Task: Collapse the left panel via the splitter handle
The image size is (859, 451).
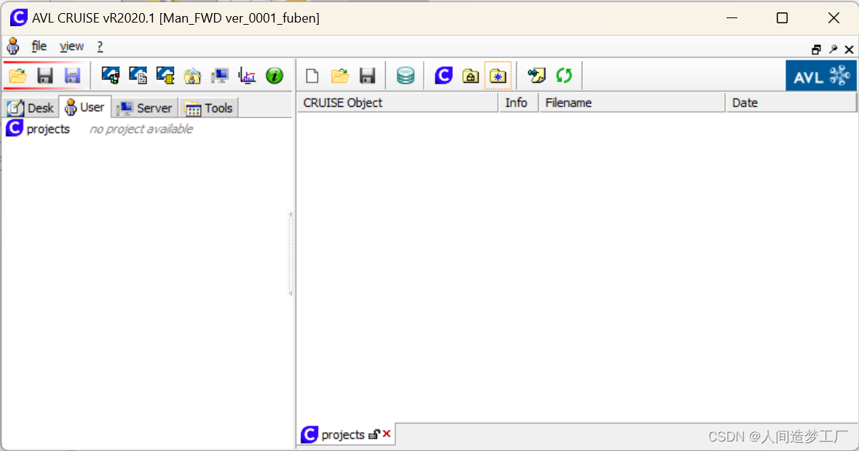Action: click(291, 255)
